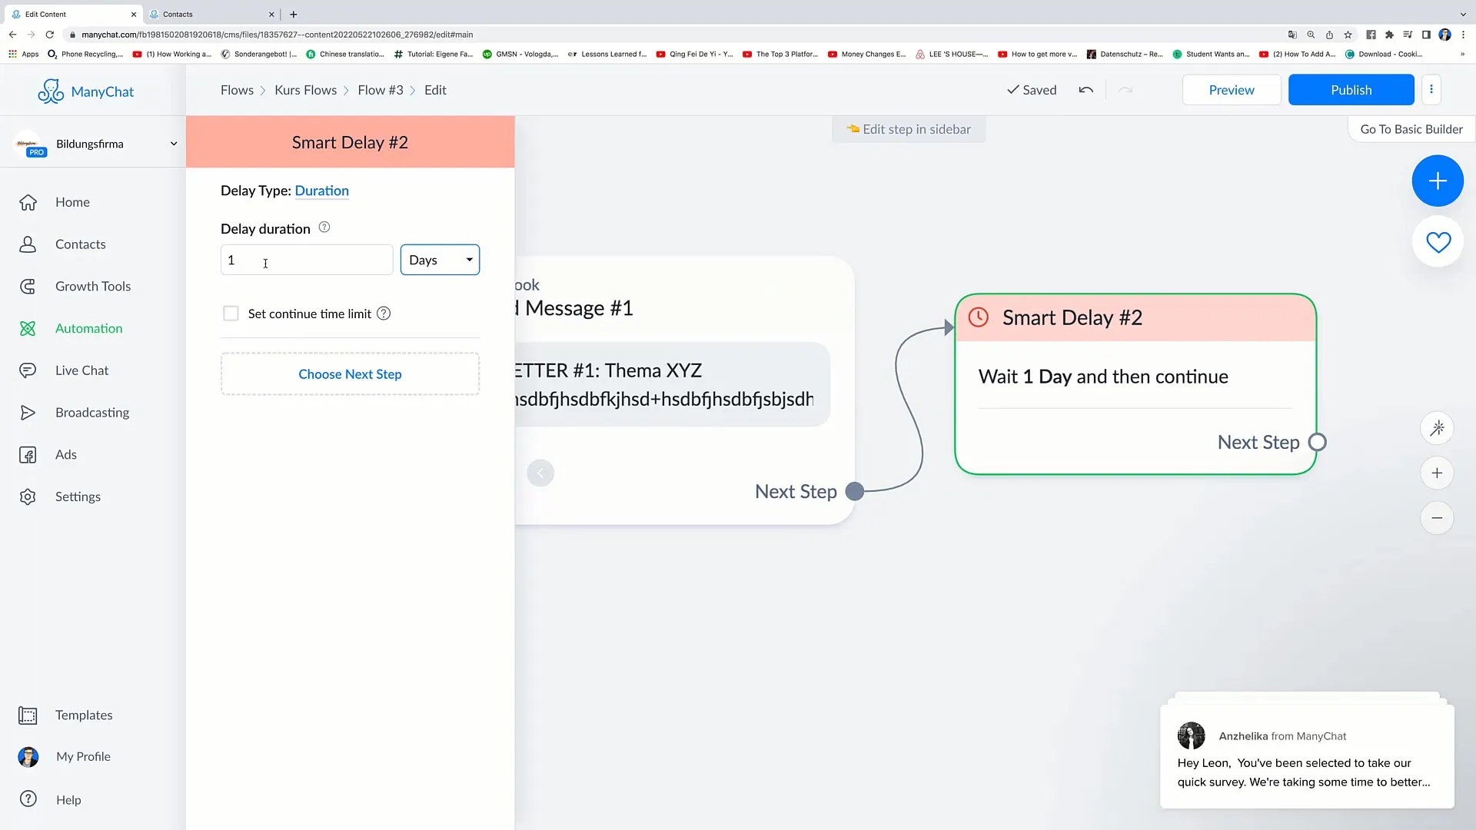Click the blue plus add step button
This screenshot has width=1476, height=830.
tap(1438, 181)
